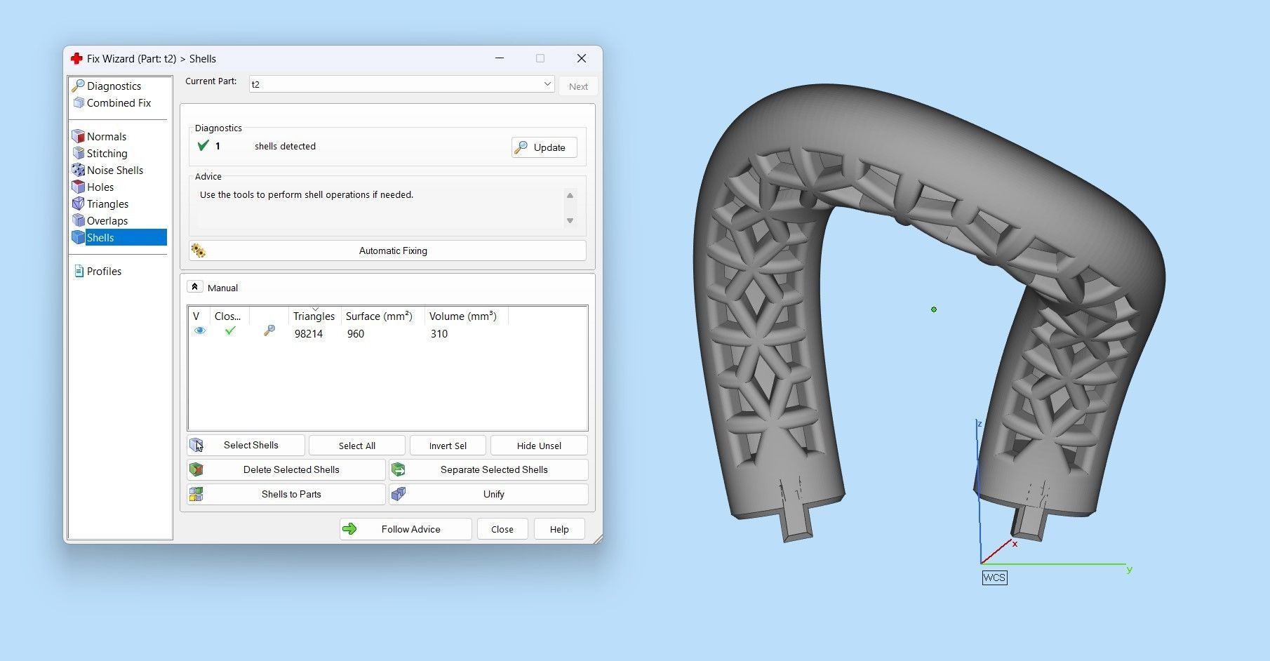This screenshot has width=1270, height=661.
Task: Open Profiles in sidebar
Action: click(104, 272)
